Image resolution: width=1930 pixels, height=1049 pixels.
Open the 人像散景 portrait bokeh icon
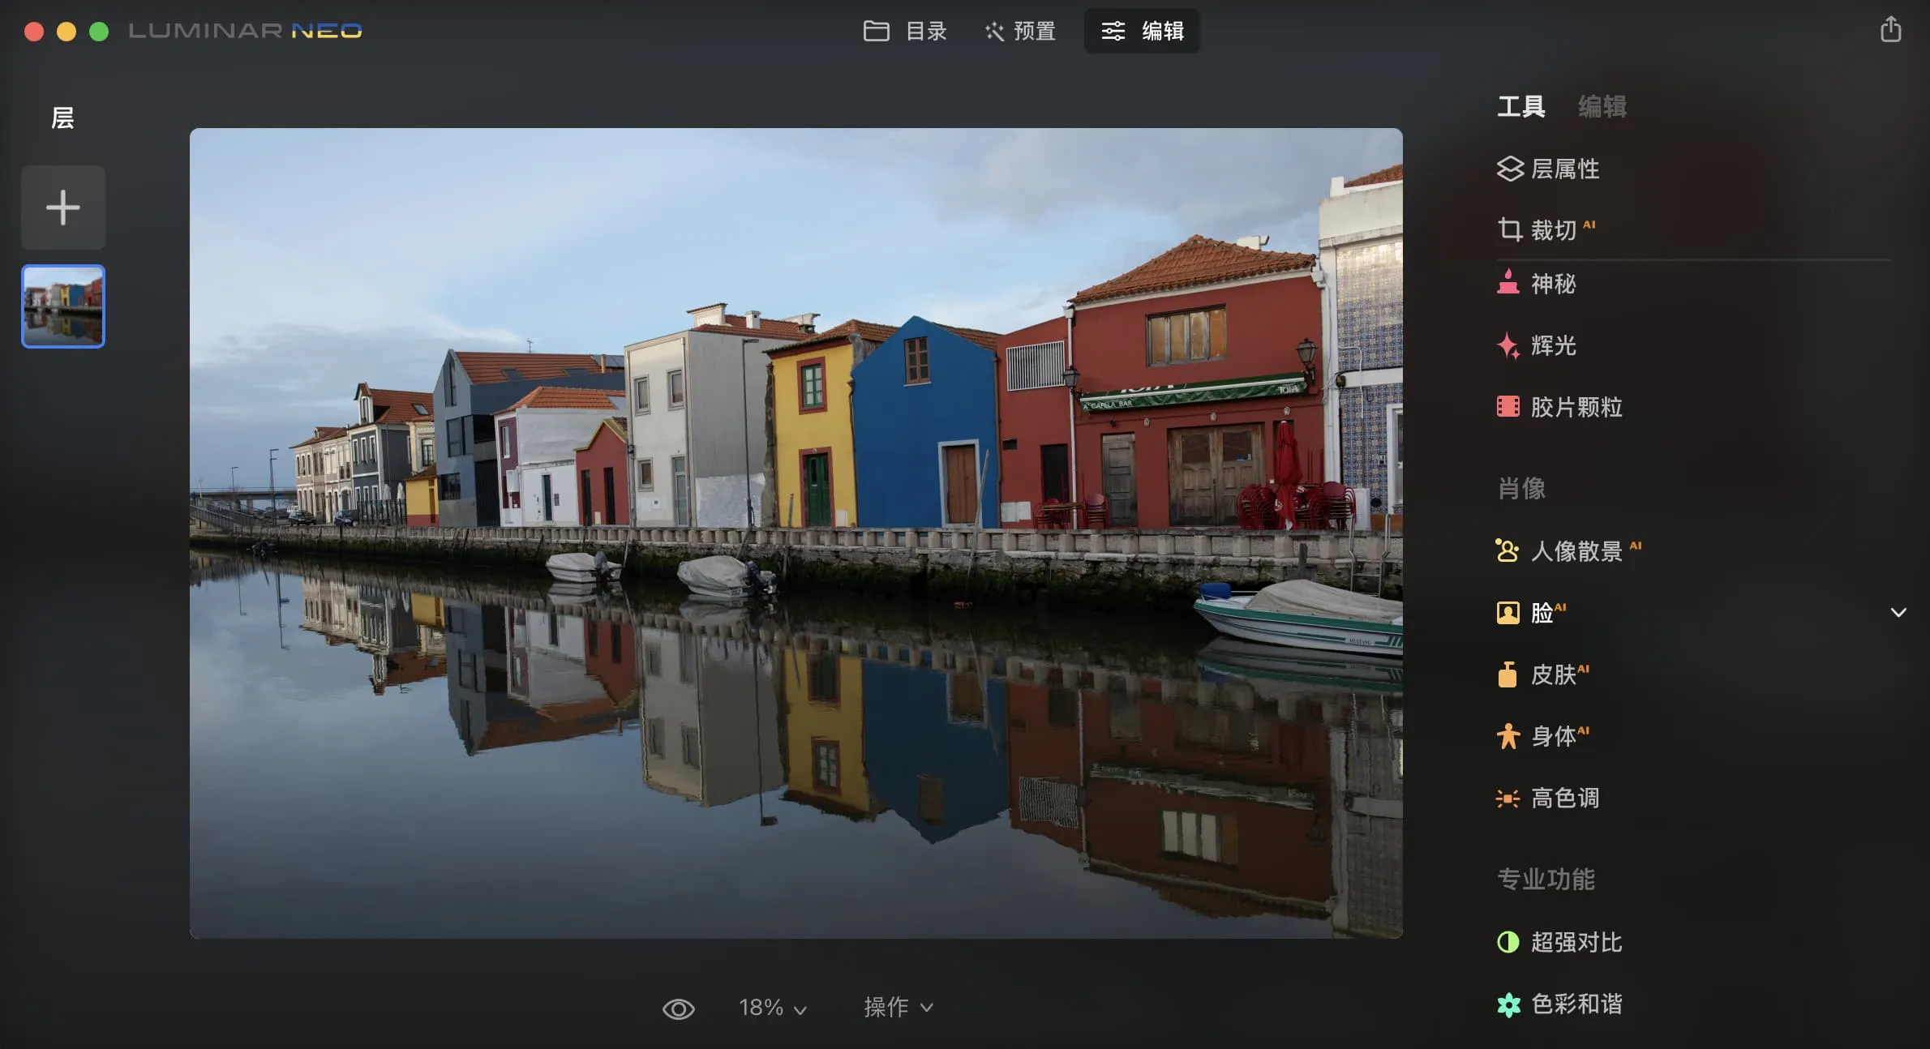[1508, 550]
